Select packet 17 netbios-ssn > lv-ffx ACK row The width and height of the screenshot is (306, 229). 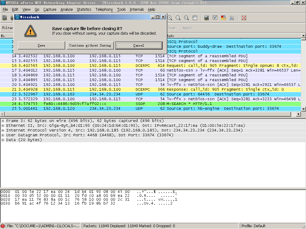pyautogui.click(x=151, y=70)
